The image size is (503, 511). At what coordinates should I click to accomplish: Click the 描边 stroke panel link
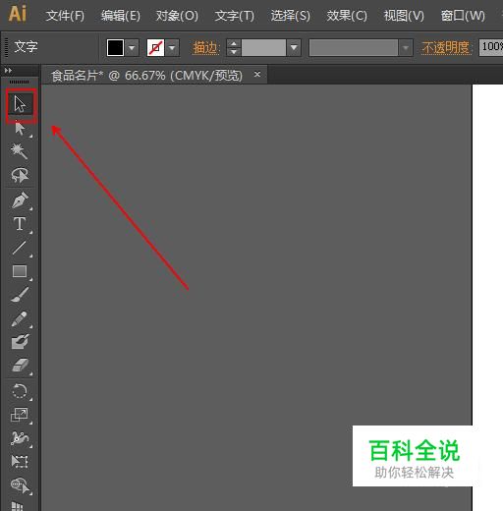[x=205, y=48]
